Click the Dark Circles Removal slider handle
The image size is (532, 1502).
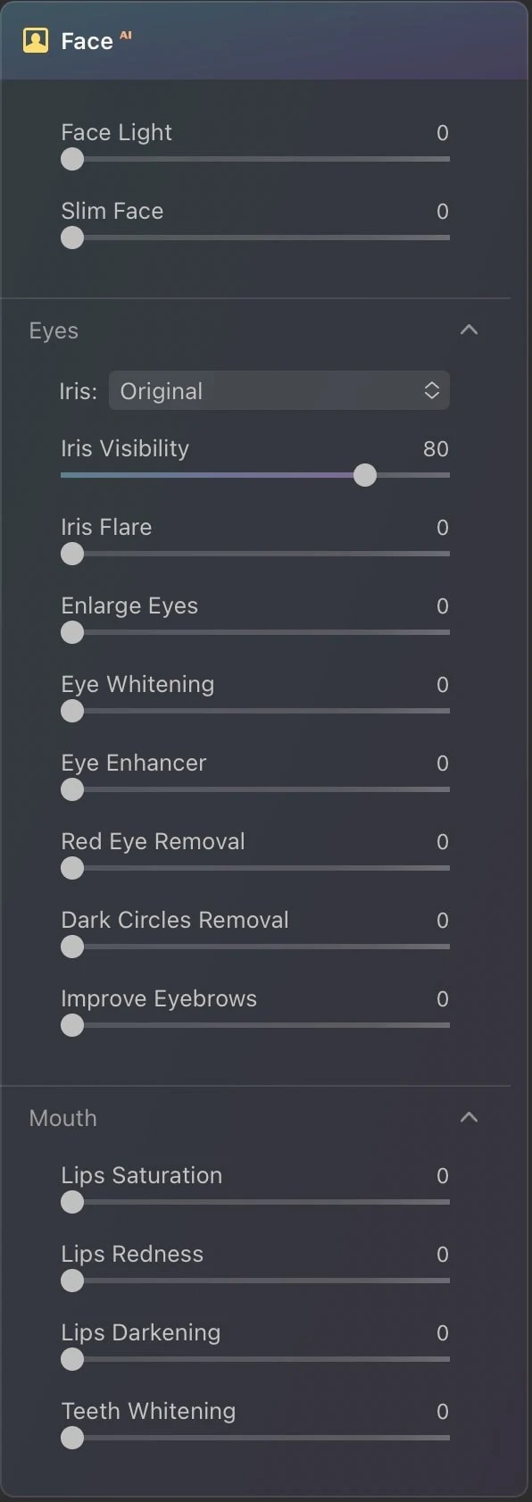tap(71, 947)
